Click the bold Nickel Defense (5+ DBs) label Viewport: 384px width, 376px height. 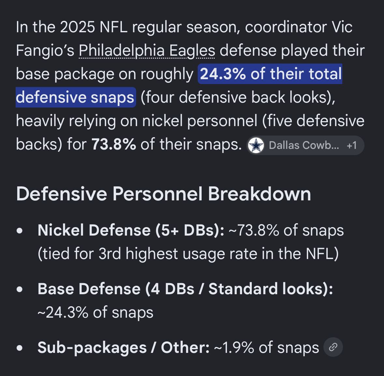[131, 230]
